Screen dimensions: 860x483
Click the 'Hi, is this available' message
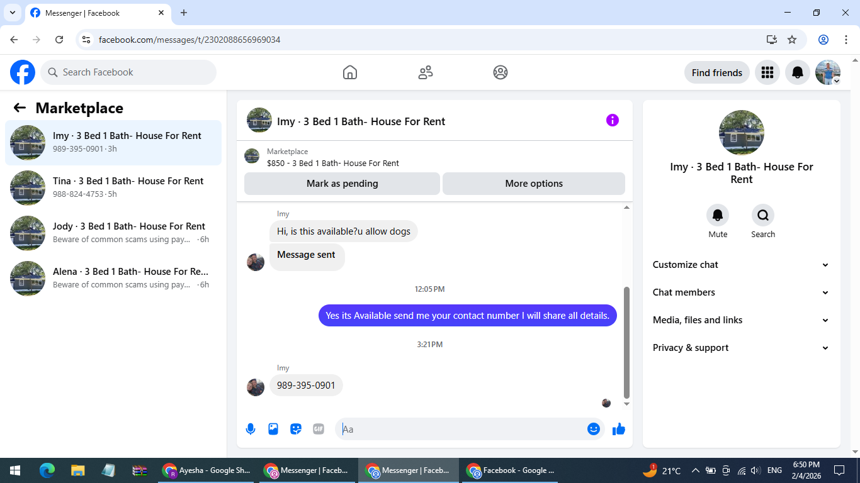click(x=344, y=231)
